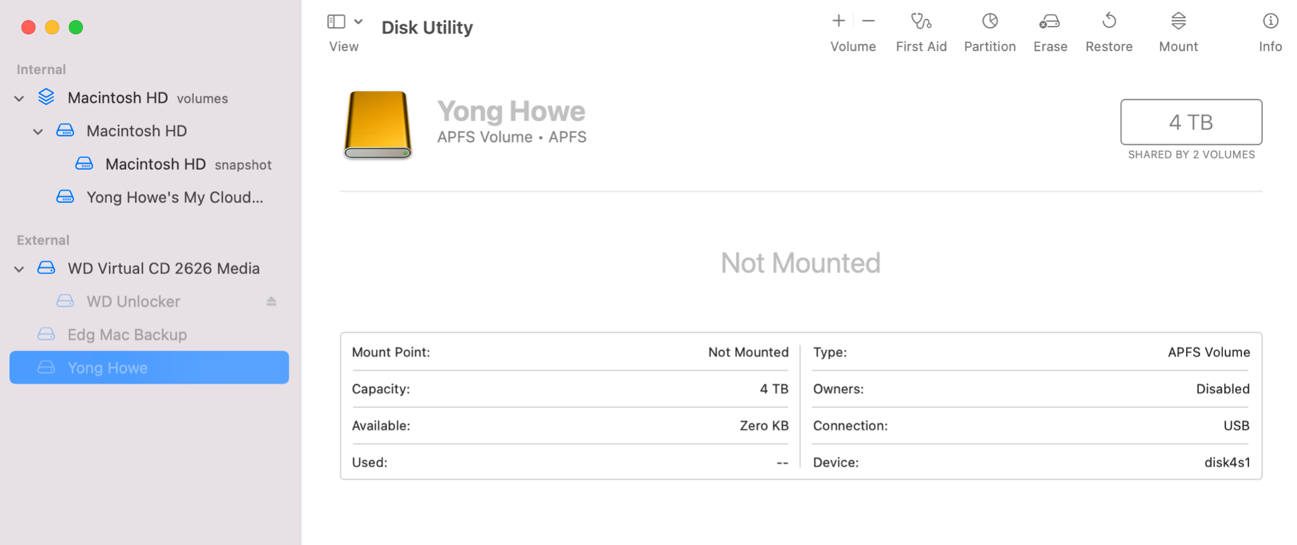
Task: Collapse the Macintosh HD volumes group
Action: (19, 99)
